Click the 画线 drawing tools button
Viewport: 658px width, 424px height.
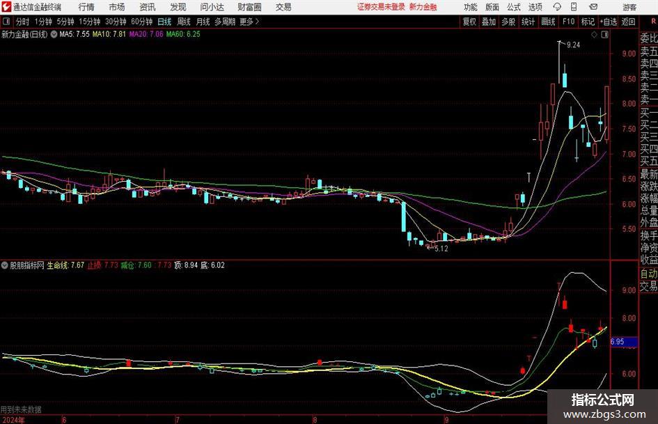pos(548,22)
